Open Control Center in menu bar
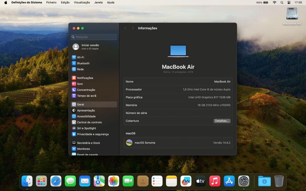Image resolution: width=306 pixels, height=191 pixels. tap(289, 2)
